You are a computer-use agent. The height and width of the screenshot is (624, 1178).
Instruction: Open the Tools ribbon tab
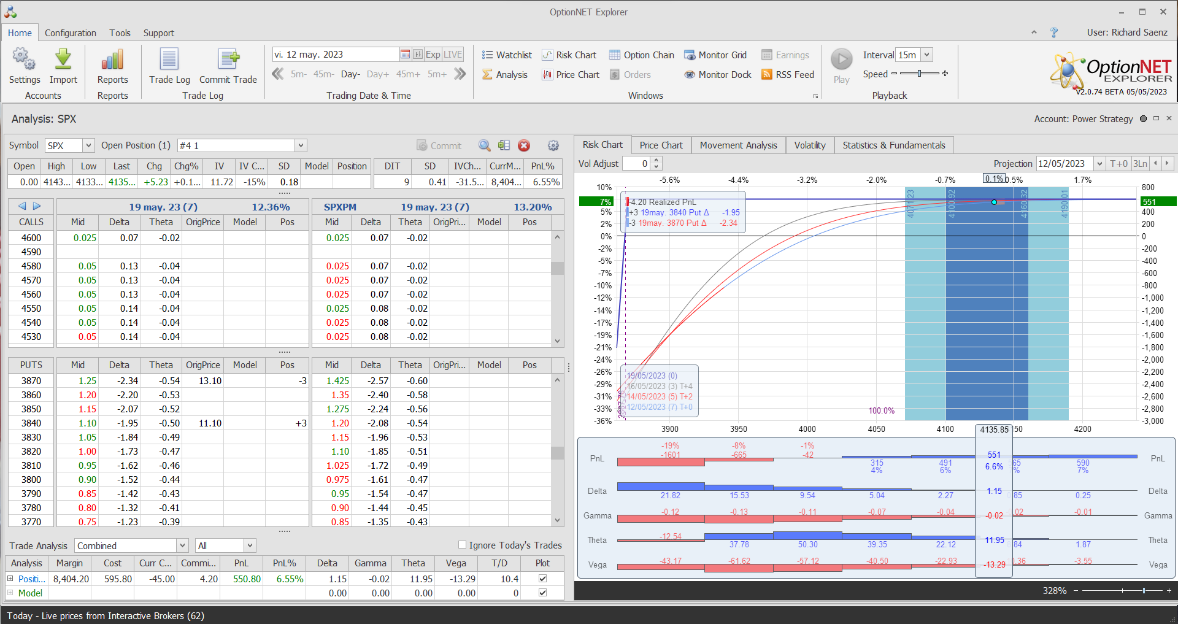[120, 33]
